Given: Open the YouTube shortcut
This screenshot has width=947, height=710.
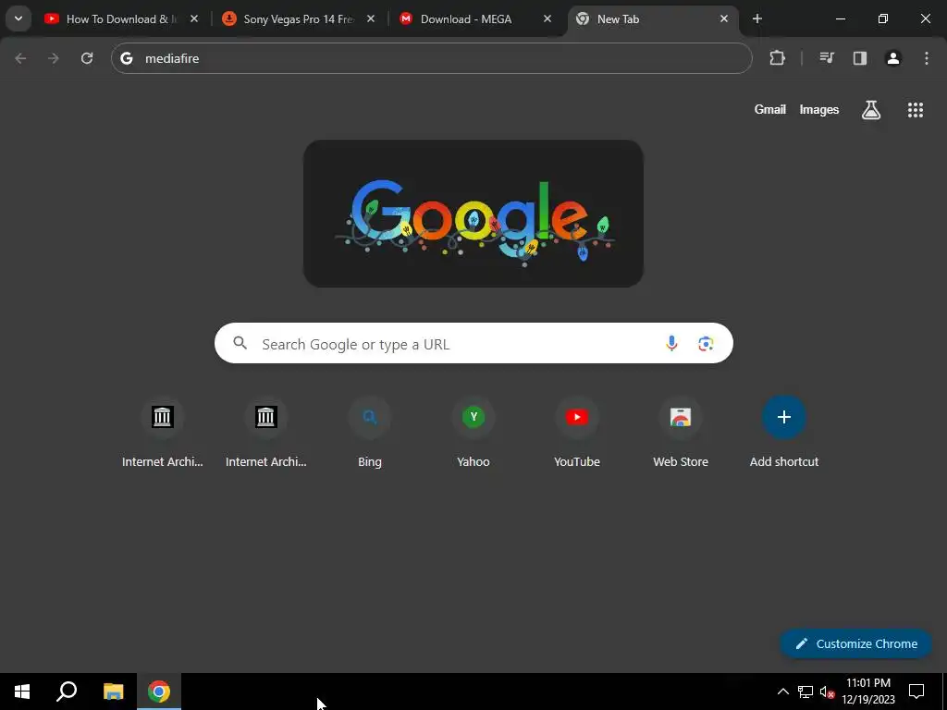Looking at the screenshot, I should [x=577, y=432].
